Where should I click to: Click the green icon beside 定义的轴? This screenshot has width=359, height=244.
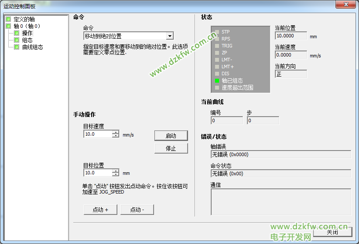pyautogui.click(x=9, y=19)
